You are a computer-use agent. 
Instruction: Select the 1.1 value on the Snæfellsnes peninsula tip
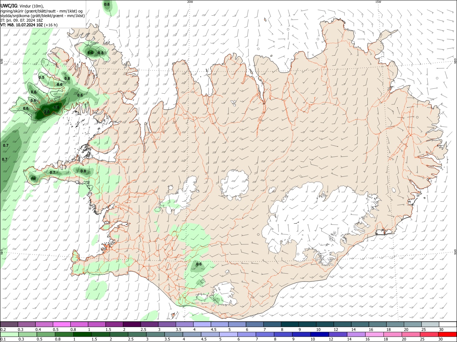point(33,178)
